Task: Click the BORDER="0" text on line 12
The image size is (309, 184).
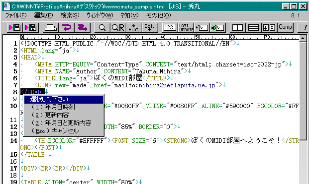Action: tap(156, 127)
